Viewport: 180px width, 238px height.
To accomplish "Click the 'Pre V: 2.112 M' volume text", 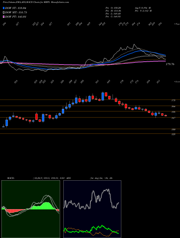I will point(143,11).
